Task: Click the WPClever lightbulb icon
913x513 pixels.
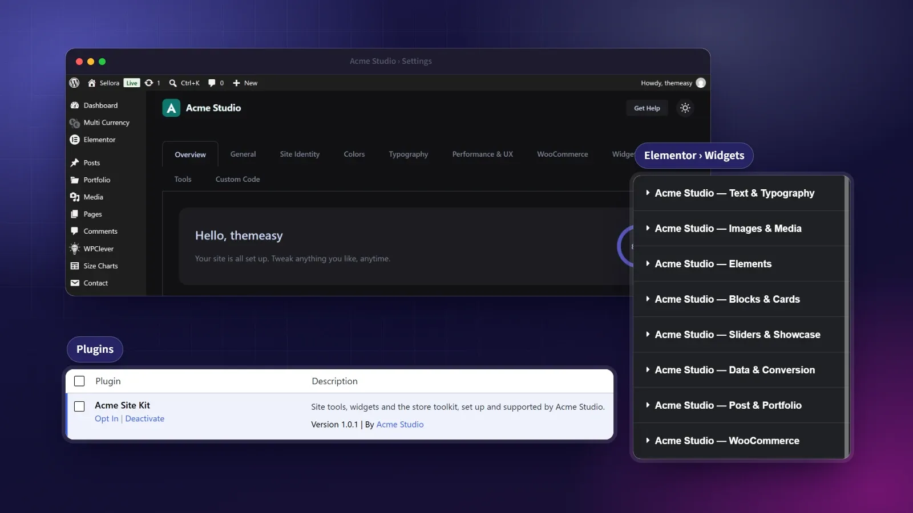Action: coord(75,249)
